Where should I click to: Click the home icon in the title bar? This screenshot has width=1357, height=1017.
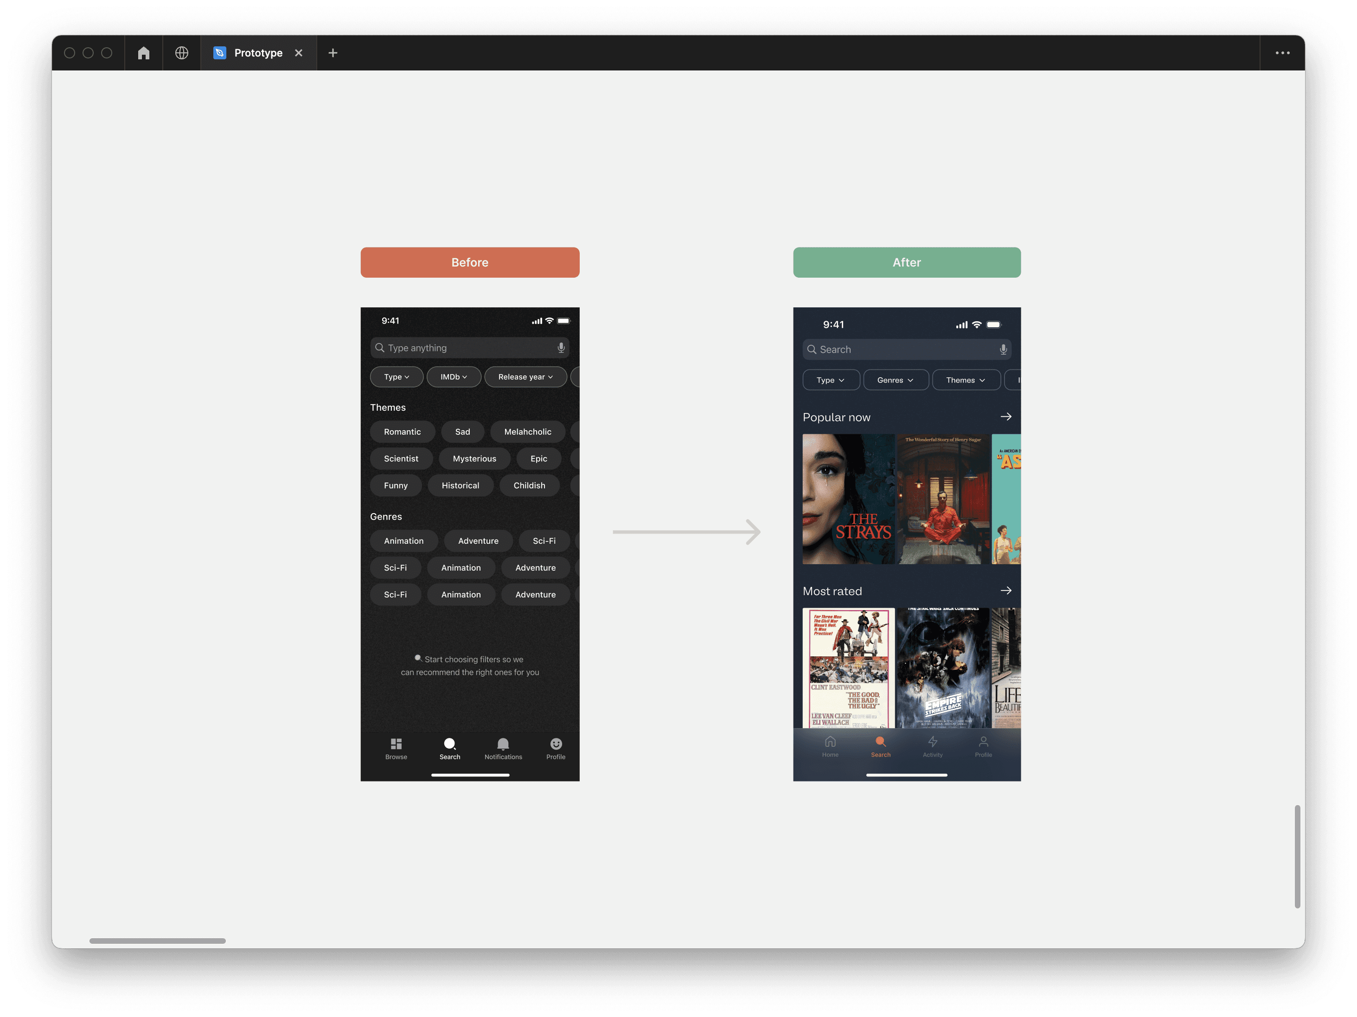click(144, 53)
